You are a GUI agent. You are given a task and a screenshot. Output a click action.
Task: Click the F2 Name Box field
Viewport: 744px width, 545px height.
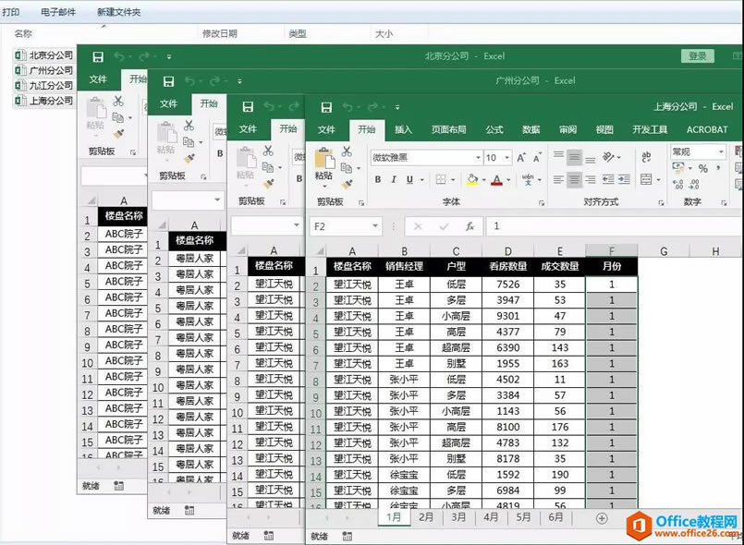(333, 224)
